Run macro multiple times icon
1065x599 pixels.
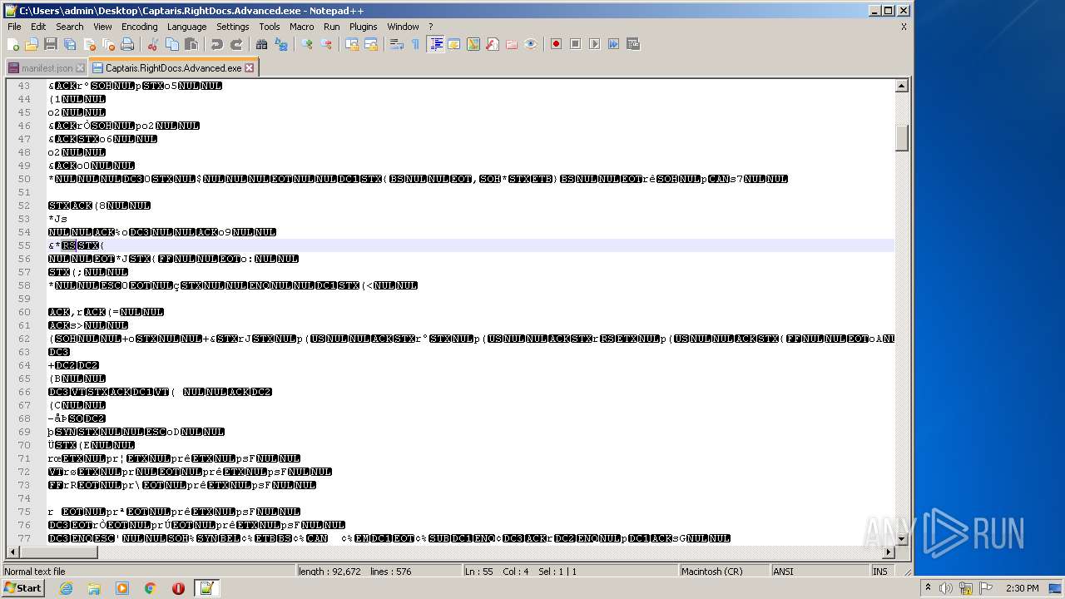click(613, 44)
